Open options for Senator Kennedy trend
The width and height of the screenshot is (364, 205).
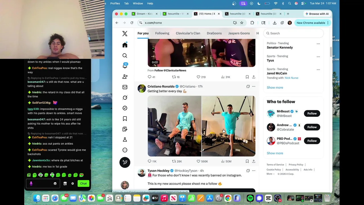318,44
